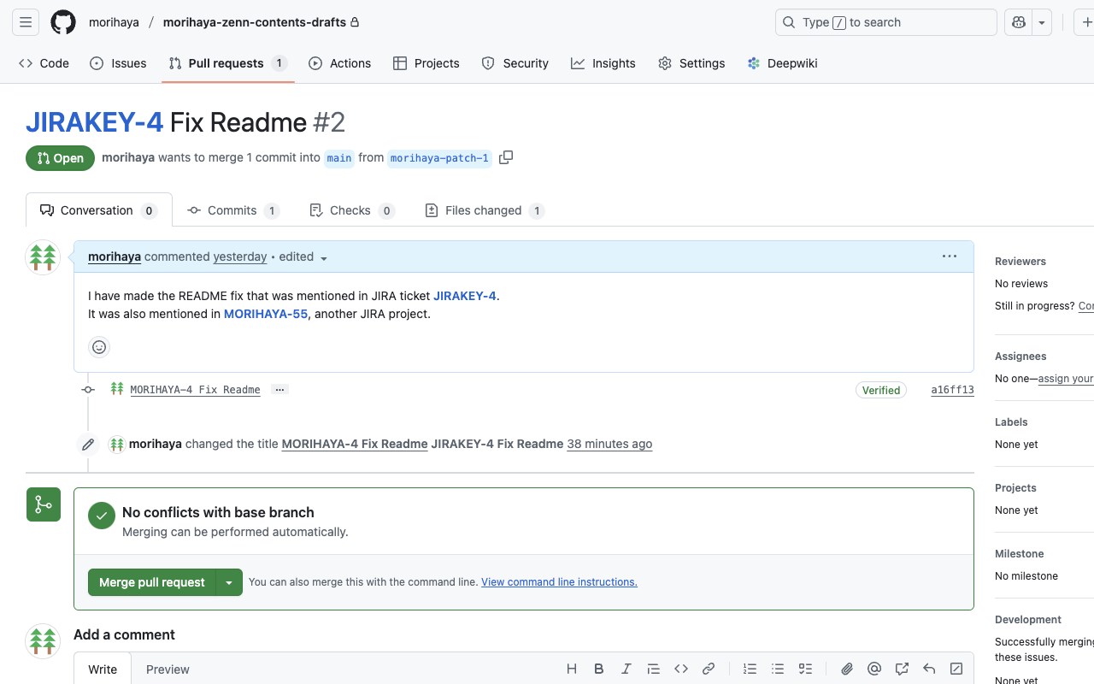Screen dimensions: 1094x684
Task: Select the Conversation tab
Action: point(99,210)
